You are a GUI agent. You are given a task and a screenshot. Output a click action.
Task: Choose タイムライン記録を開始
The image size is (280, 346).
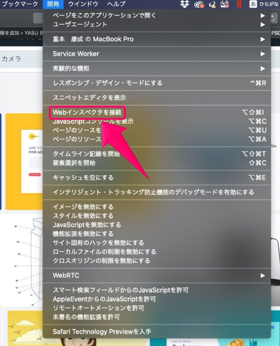tap(157, 154)
